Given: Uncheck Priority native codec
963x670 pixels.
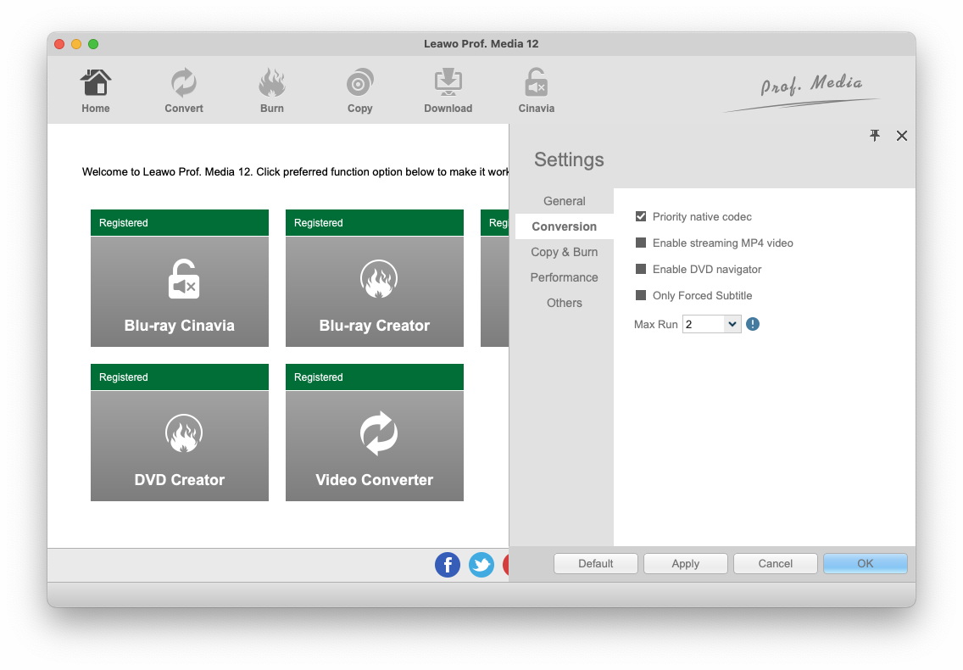Looking at the screenshot, I should point(641,217).
